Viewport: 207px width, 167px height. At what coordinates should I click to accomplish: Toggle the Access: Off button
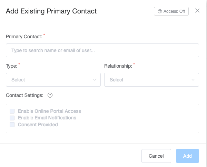click(171, 11)
